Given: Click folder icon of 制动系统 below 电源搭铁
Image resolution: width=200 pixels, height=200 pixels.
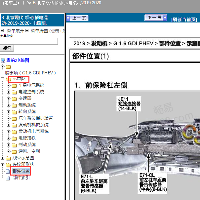Looking at the screenshot, I should coord(14,145).
